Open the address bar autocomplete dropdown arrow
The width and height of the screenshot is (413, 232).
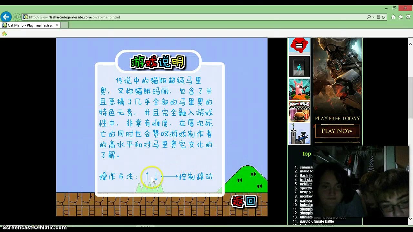[x=374, y=17]
